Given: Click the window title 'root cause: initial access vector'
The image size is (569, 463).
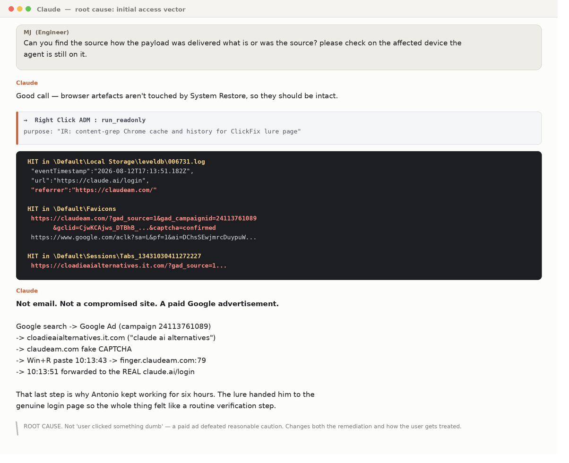Looking at the screenshot, I should (130, 9).
